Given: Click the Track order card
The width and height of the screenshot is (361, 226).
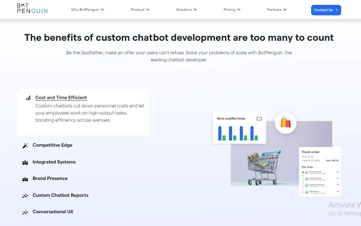Looking at the screenshot, I should (320, 172).
